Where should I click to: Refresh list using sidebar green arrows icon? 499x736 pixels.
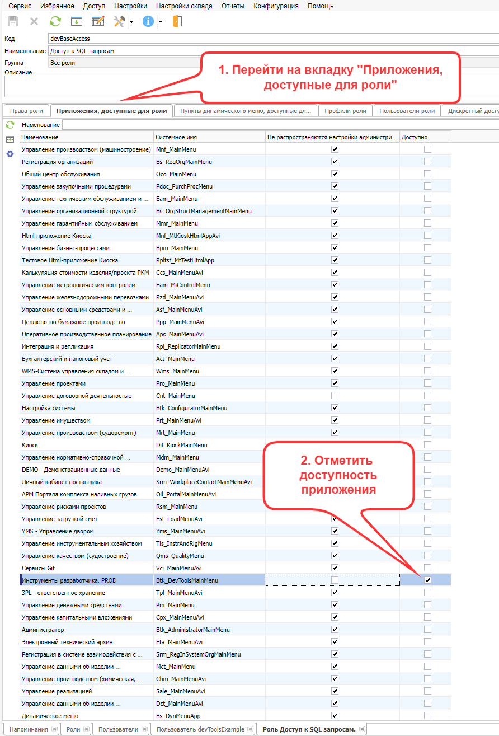[x=10, y=125]
